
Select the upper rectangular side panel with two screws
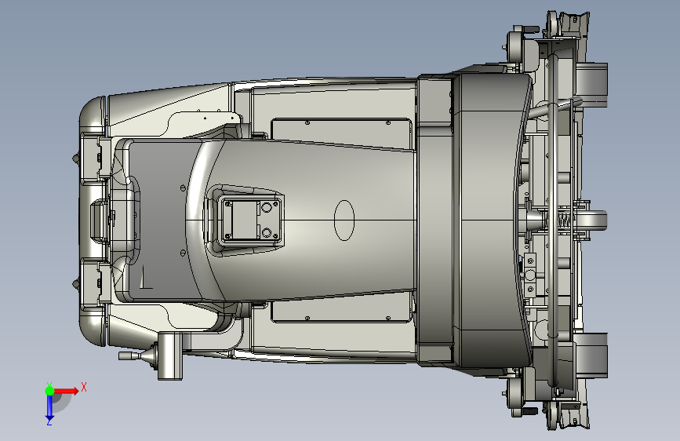pyautogui.click(x=341, y=133)
